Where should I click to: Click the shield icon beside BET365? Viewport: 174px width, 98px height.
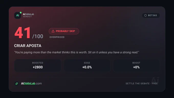point(145,15)
